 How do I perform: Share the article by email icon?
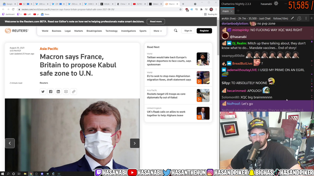[66, 91]
